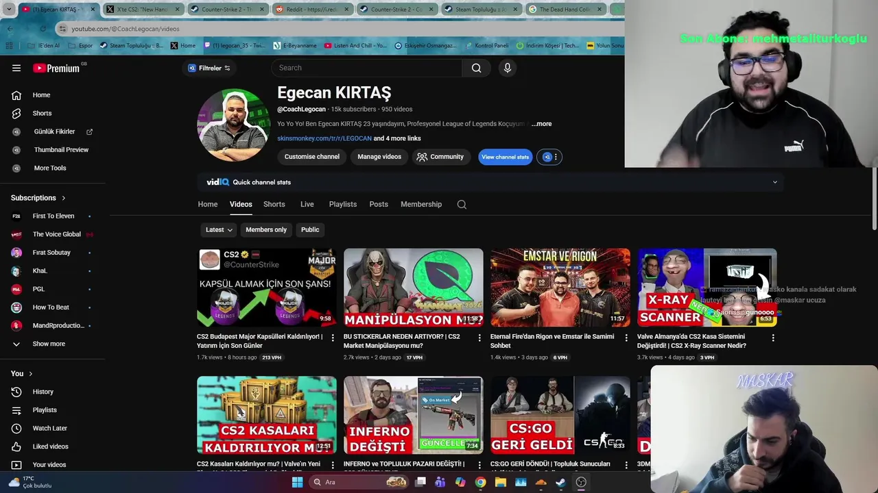
Task: Open the Latest sort dropdown
Action: 219,230
